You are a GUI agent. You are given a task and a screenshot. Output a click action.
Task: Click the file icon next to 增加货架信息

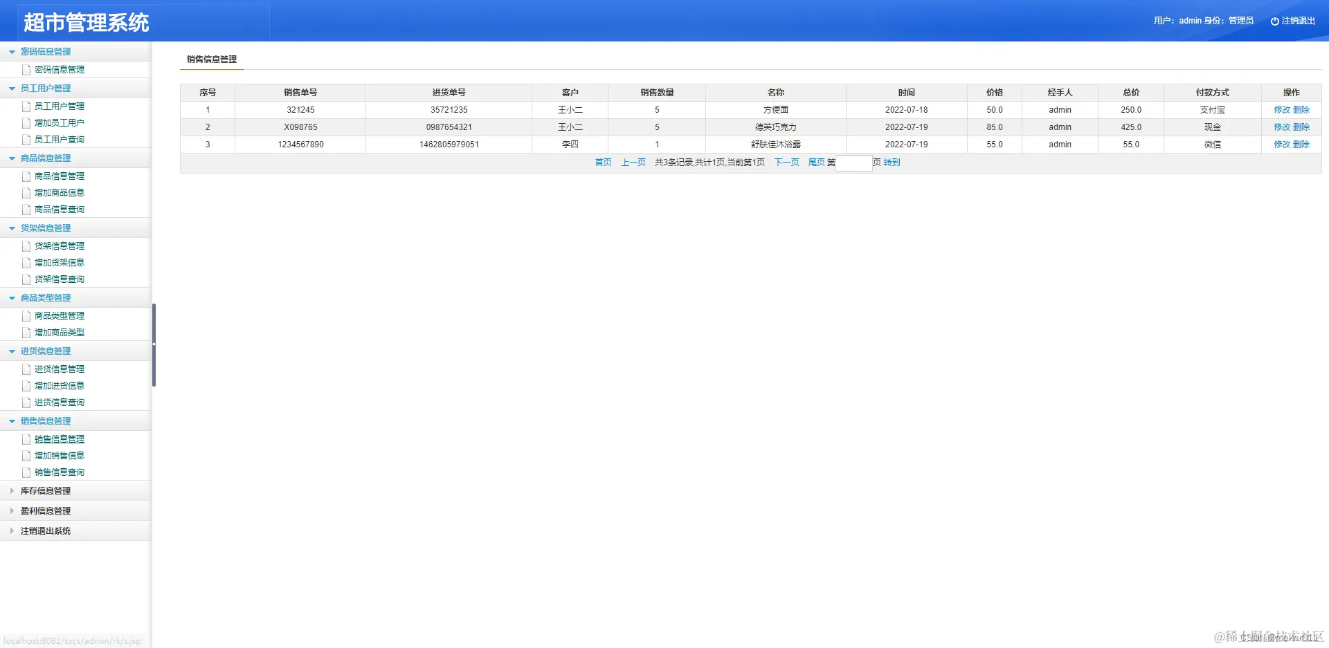tap(26, 263)
